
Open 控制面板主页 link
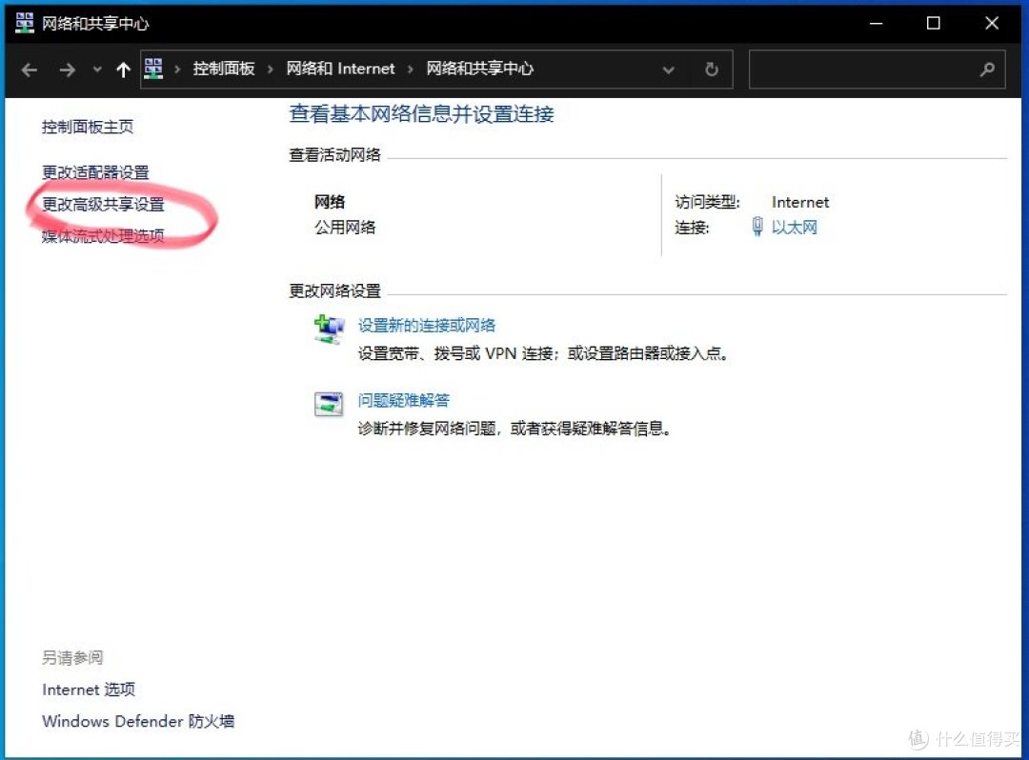(88, 127)
